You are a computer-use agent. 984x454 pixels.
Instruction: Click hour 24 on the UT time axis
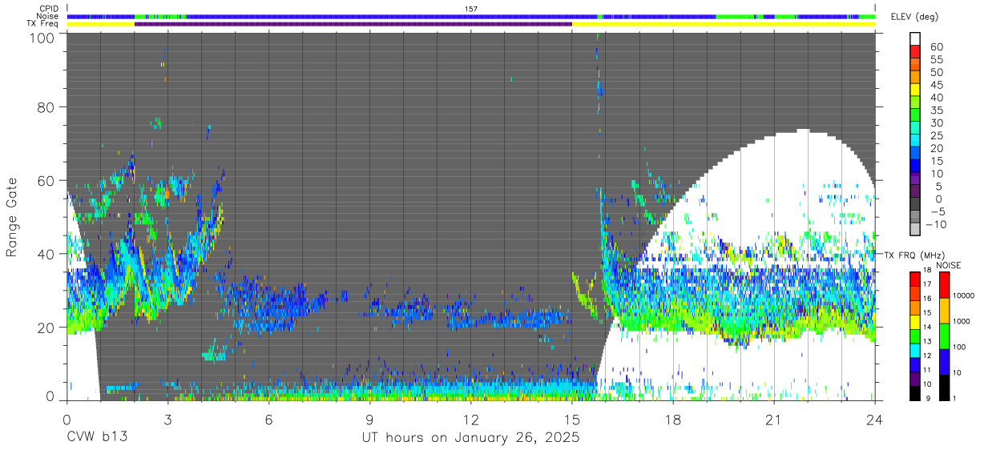click(x=875, y=420)
